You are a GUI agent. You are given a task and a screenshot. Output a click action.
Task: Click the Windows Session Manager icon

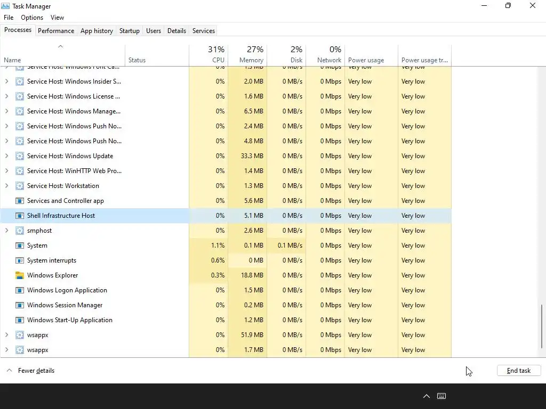point(20,305)
